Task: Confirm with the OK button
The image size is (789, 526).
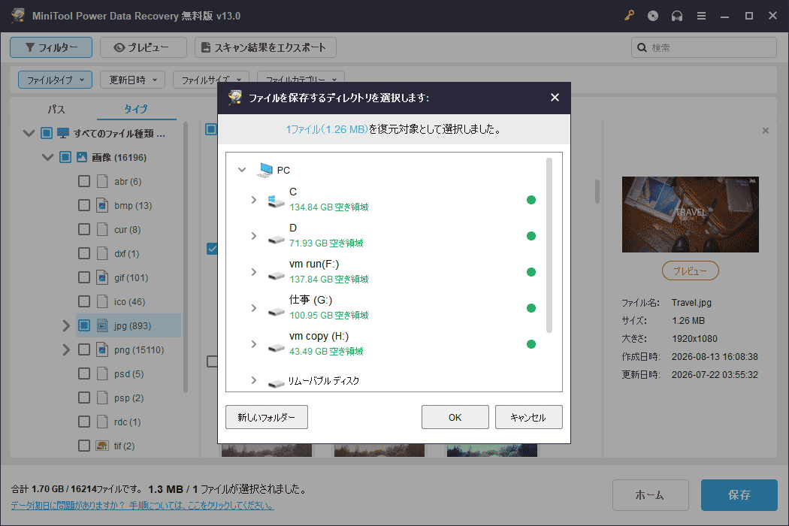Action: point(455,417)
